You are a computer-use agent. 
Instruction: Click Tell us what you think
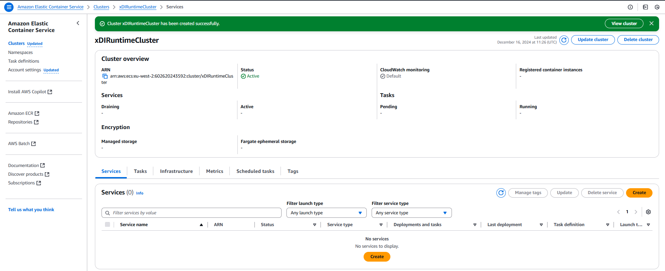(x=31, y=210)
